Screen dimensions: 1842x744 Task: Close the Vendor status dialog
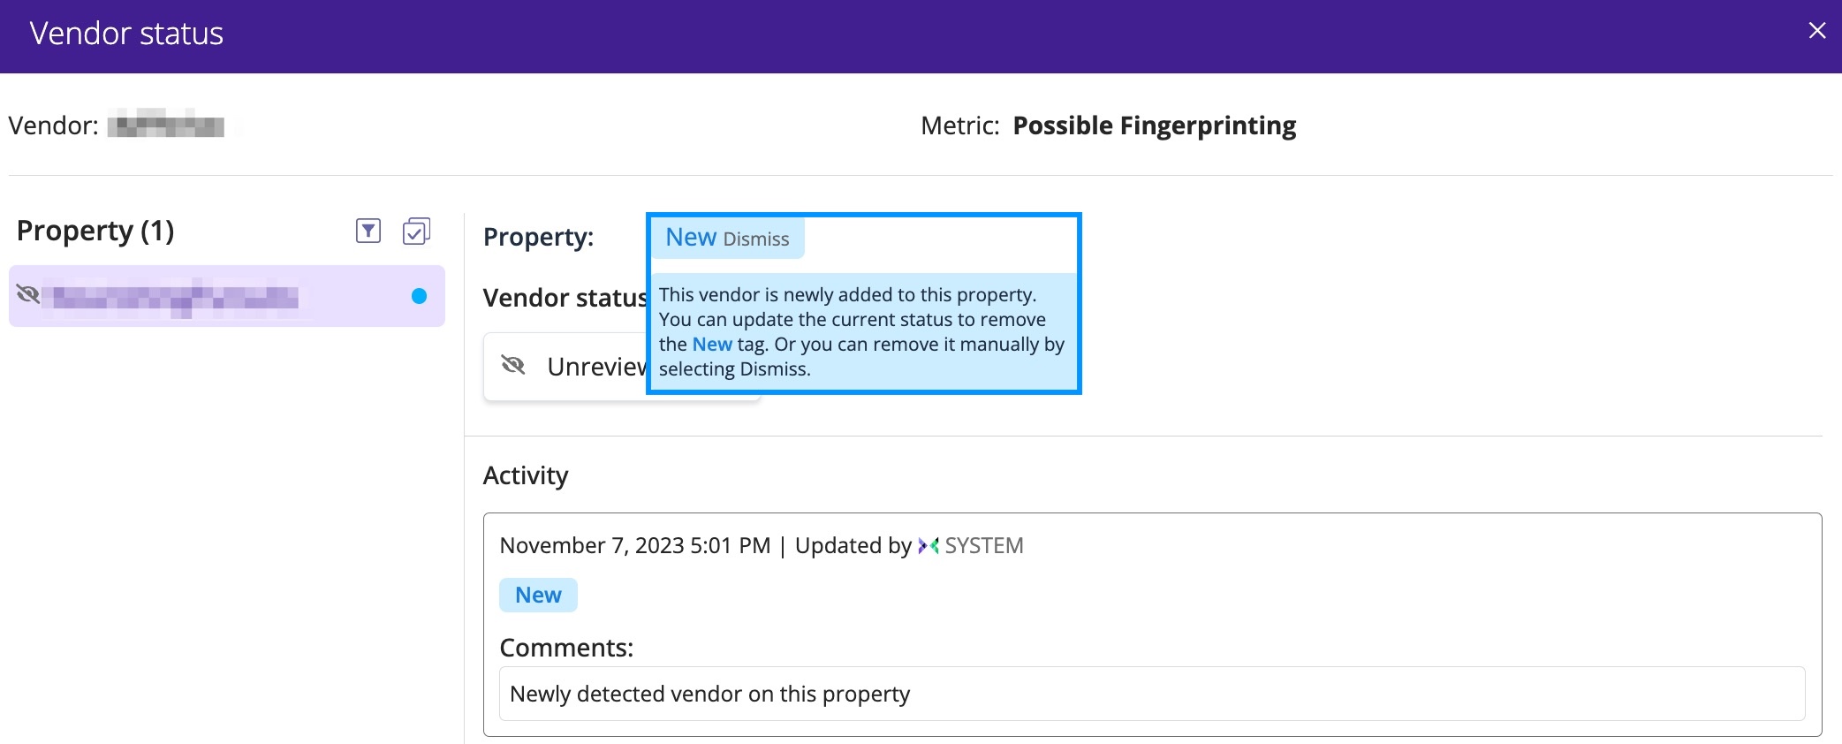tap(1816, 30)
